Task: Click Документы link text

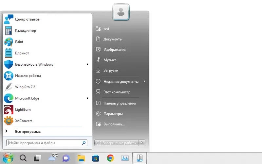Action: [113, 39]
